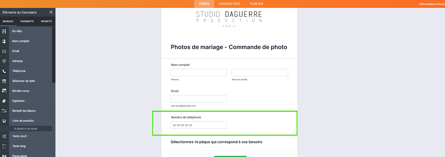Close the Éléments du formulaire panel
The height and width of the screenshot is (157, 445).
coord(51,12)
